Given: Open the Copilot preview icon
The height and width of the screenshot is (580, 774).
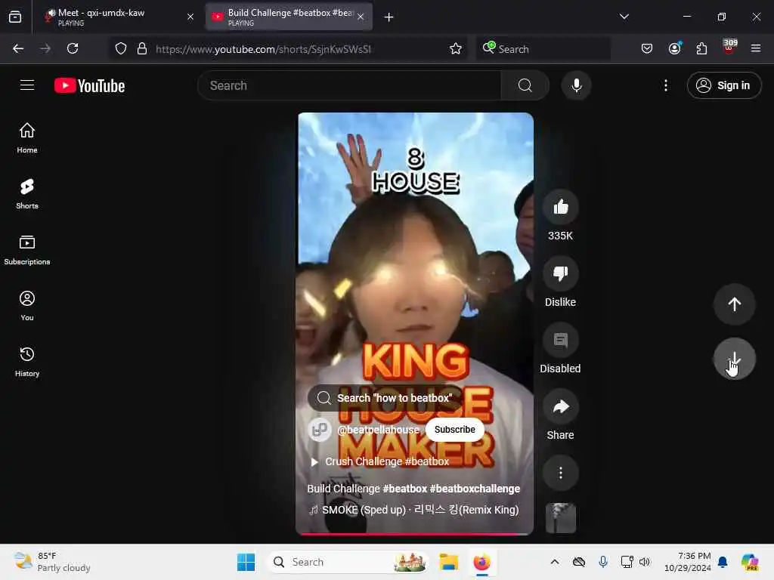Looking at the screenshot, I should pos(750,562).
